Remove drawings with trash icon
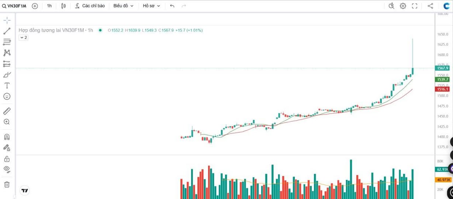This screenshot has width=453, height=199. click(x=7, y=184)
